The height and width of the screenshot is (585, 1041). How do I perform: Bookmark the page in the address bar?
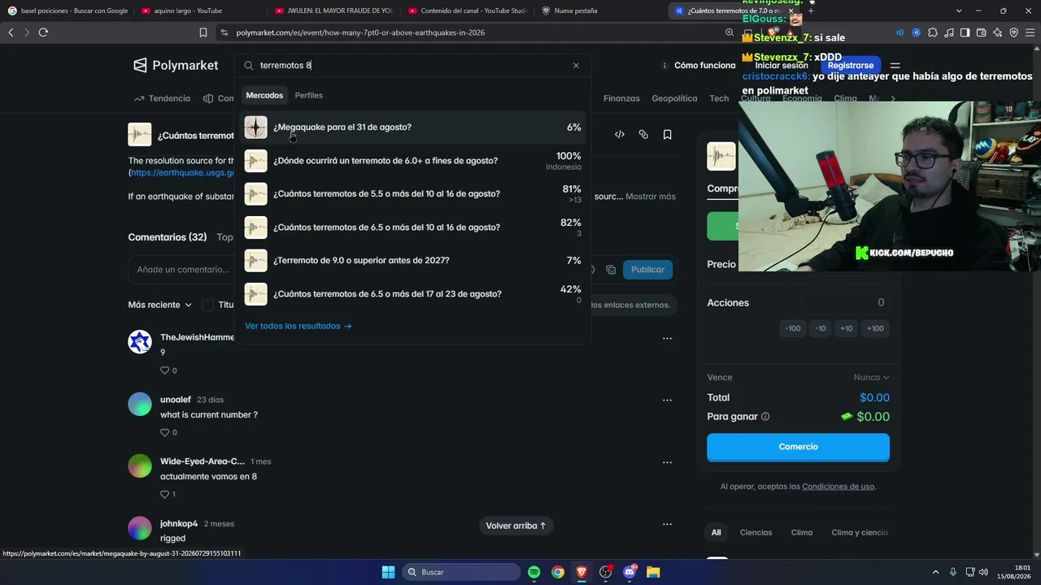tap(203, 32)
